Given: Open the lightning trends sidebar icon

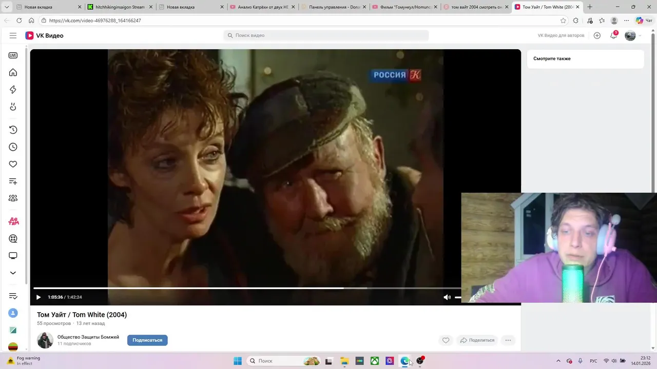Looking at the screenshot, I should pos(13,90).
